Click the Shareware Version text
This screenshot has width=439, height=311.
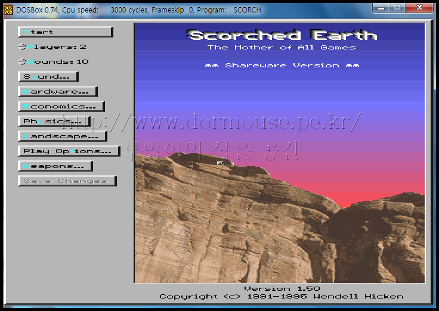coord(282,66)
